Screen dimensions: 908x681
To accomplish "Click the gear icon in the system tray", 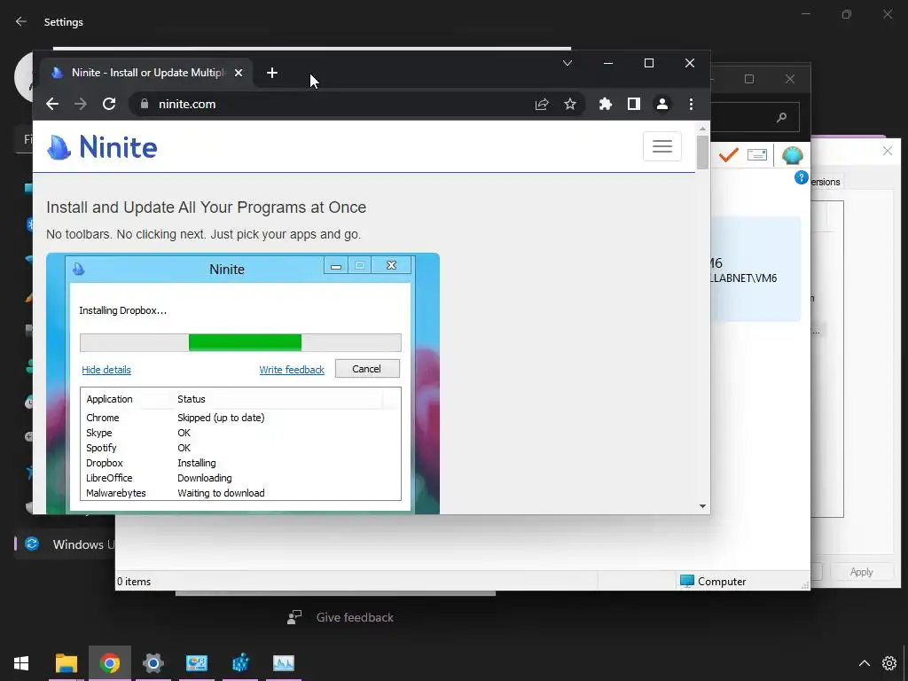I will click(x=889, y=663).
